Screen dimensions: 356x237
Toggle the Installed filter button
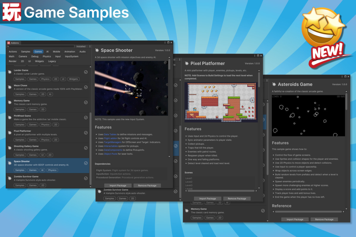tap(81, 47)
